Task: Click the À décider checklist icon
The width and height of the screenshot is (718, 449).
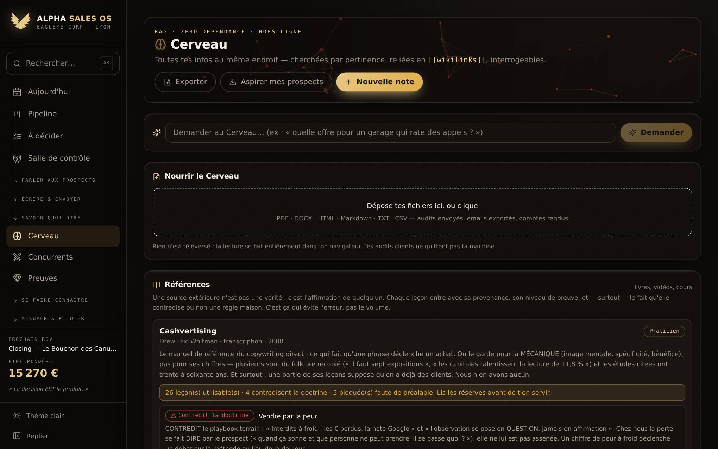Action: click(x=17, y=136)
